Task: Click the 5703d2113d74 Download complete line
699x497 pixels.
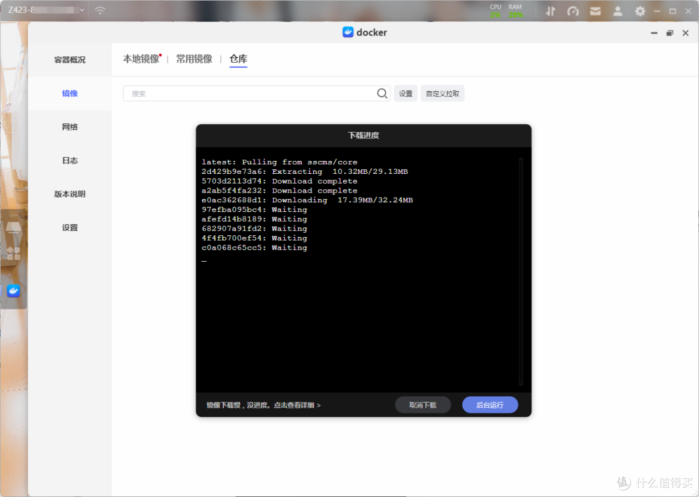Action: (279, 181)
